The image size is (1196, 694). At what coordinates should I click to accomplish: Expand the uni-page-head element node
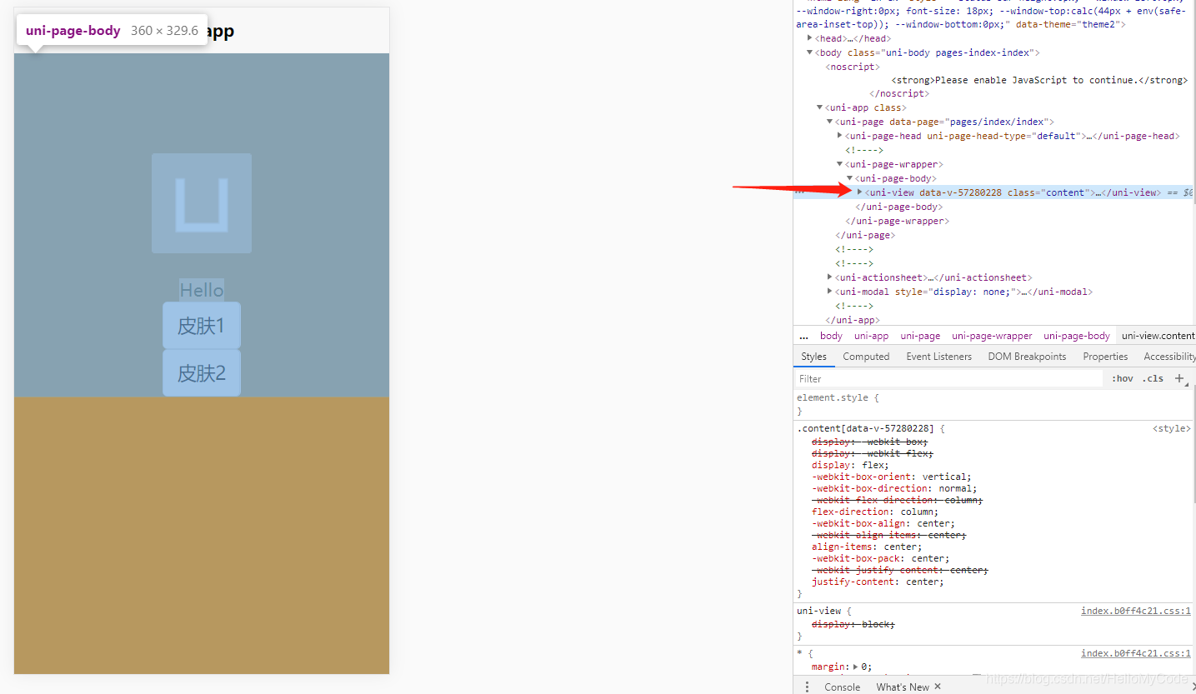[839, 136]
